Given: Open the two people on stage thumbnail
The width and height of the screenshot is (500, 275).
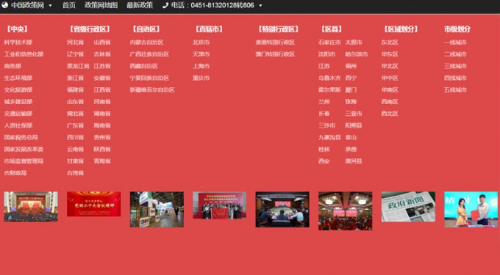Looking at the screenshot, I should pyautogui.click(x=471, y=209).
